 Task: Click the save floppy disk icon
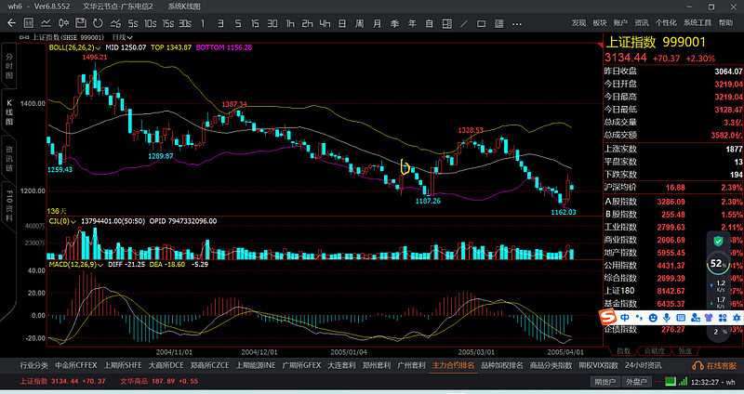(x=81, y=23)
